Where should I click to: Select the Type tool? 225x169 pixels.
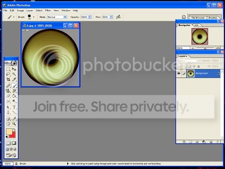[x=14, y=107]
